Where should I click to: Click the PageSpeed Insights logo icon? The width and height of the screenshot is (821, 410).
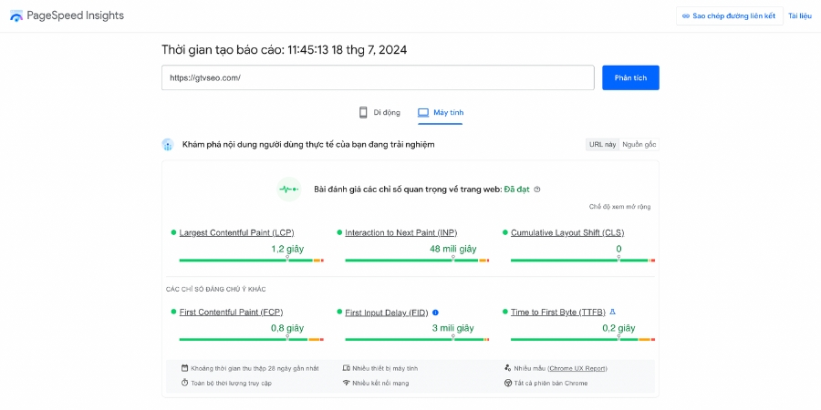[x=16, y=15]
